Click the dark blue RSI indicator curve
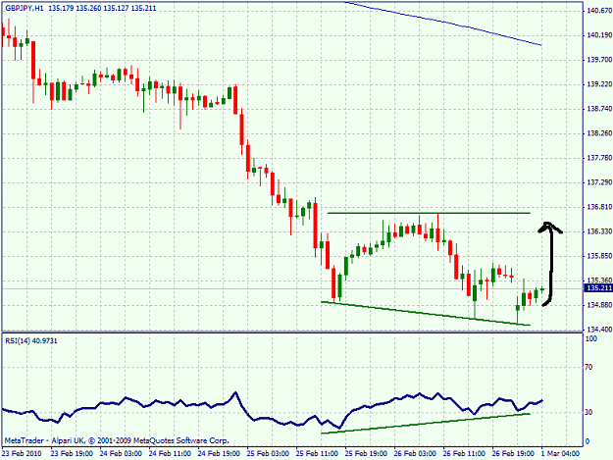The image size is (613, 460). point(274,420)
